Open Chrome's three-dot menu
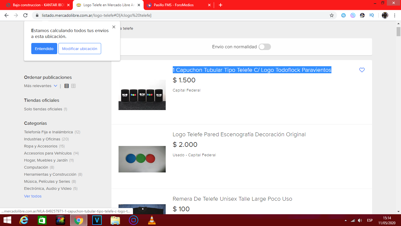 pos(395,15)
